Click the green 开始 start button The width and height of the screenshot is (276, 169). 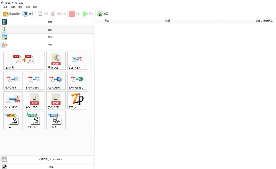pyautogui.click(x=88, y=14)
